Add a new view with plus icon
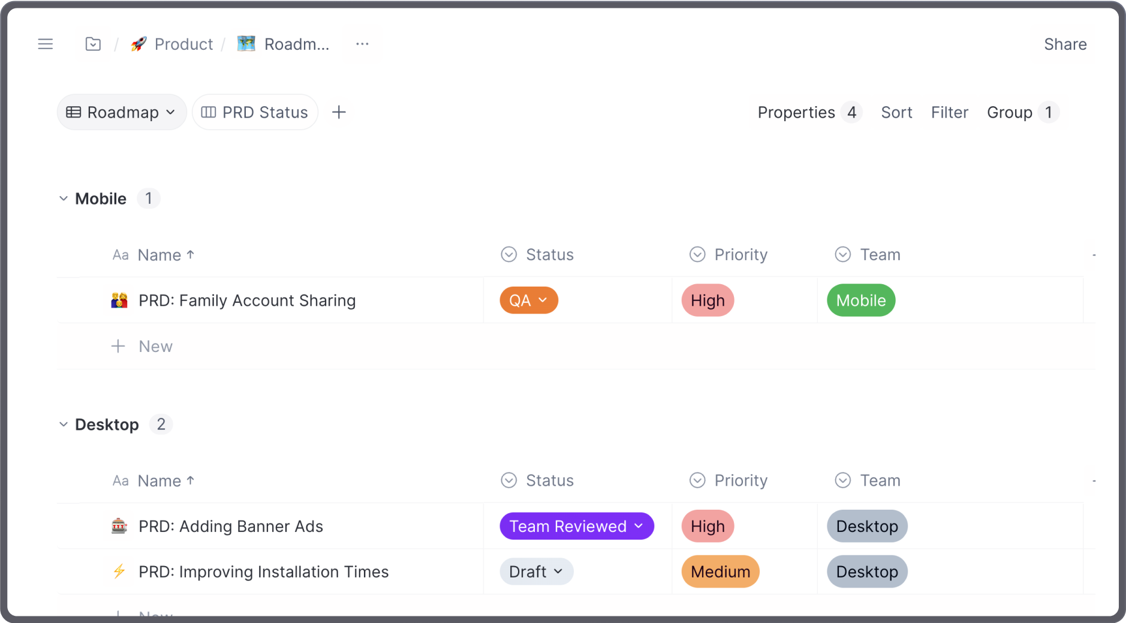Screen dimensions: 1126x623 [339, 112]
